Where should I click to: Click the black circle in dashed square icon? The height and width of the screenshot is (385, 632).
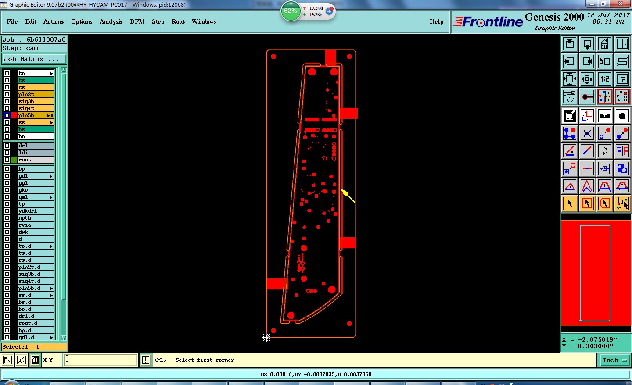622,116
